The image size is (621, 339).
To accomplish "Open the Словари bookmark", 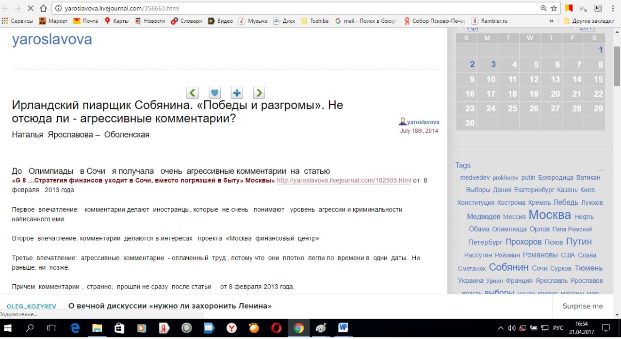I will [186, 21].
